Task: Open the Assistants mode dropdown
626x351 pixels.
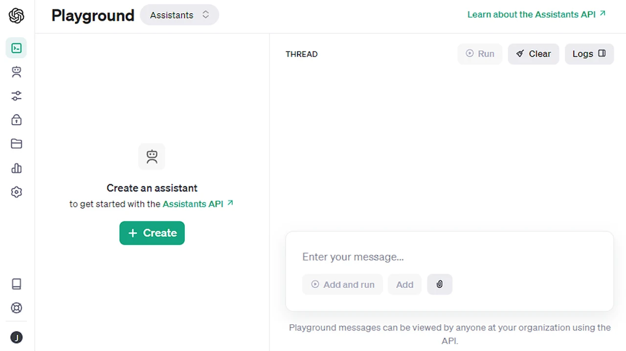Action: point(179,15)
